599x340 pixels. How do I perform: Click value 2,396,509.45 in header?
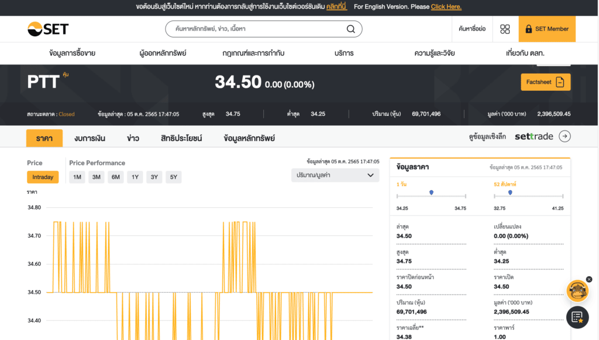(x=554, y=114)
